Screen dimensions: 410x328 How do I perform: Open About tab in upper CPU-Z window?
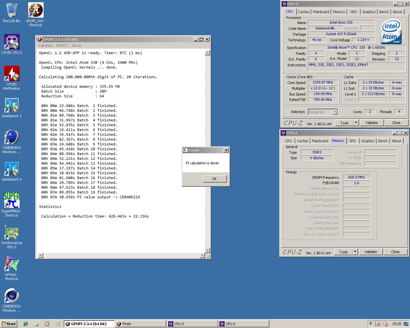click(398, 12)
